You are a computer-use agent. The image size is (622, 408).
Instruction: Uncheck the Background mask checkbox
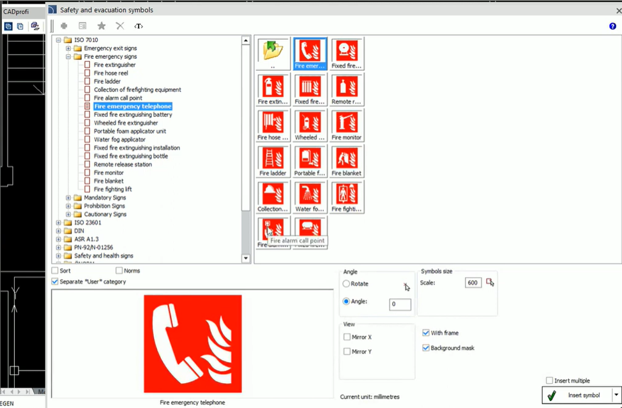click(x=426, y=348)
